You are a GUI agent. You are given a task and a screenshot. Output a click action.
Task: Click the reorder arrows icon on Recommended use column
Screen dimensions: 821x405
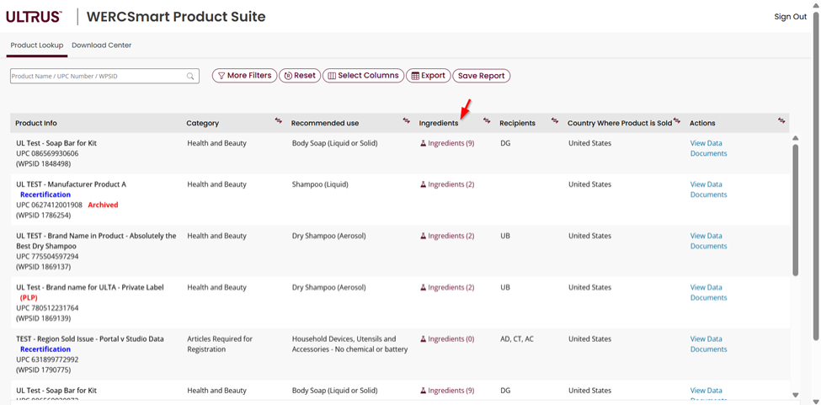[407, 121]
